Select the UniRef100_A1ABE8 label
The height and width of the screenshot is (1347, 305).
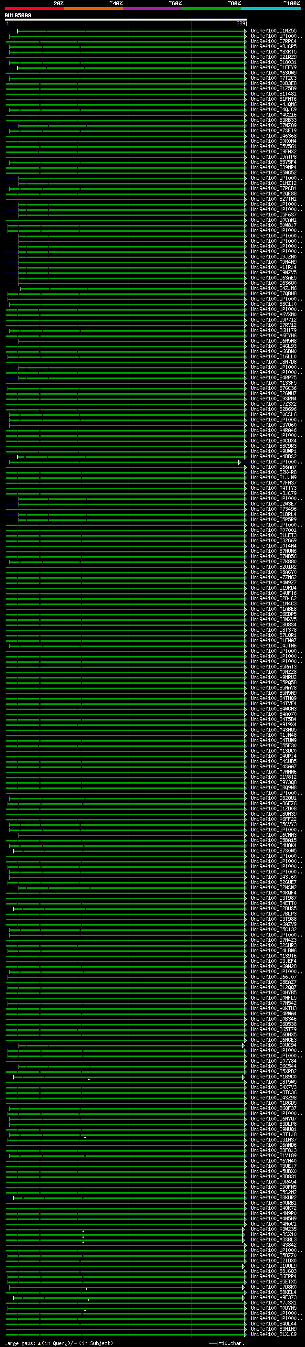[274, 609]
